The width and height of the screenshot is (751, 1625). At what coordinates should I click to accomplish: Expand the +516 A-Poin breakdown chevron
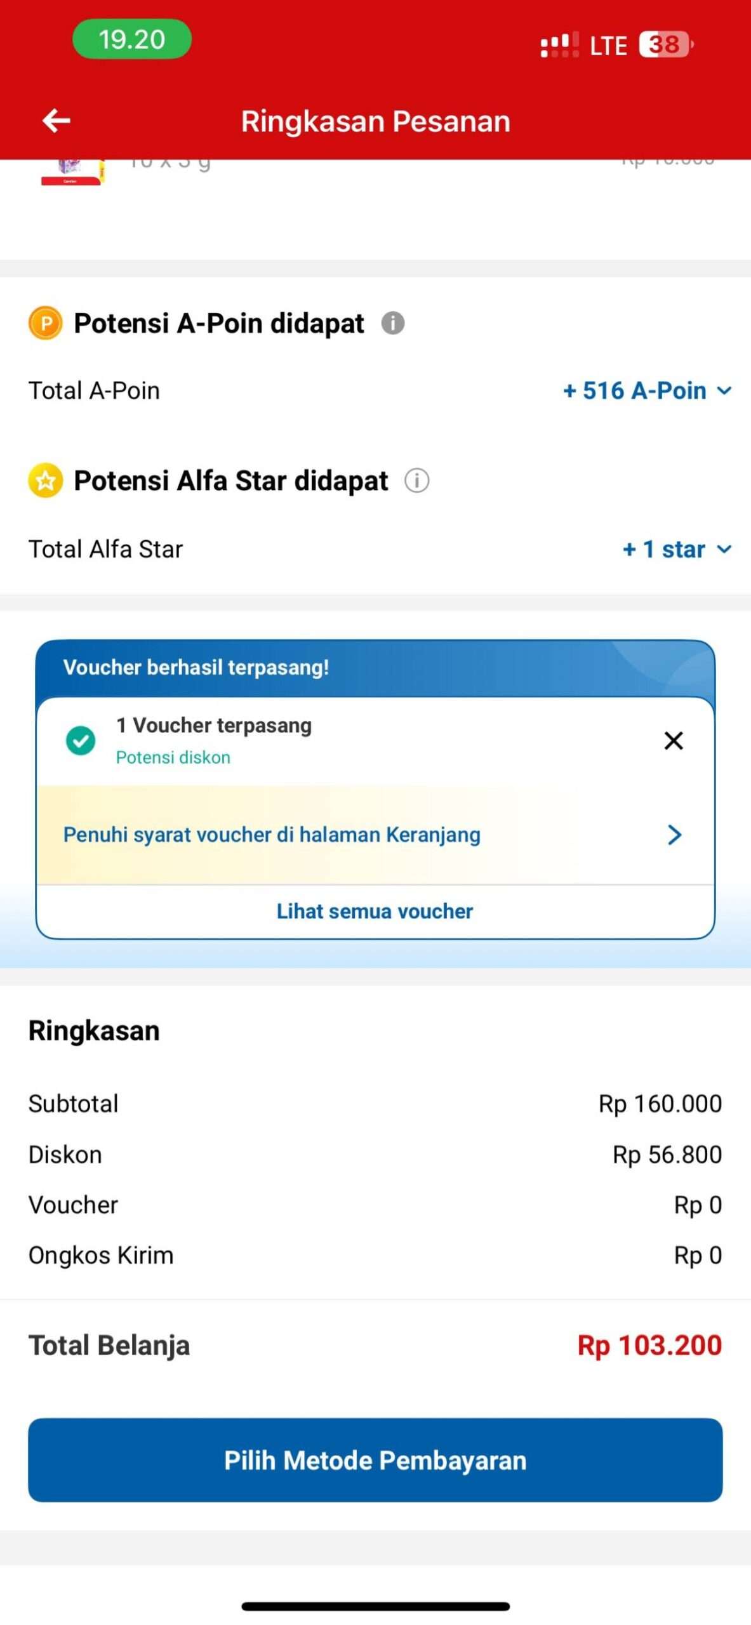(724, 392)
